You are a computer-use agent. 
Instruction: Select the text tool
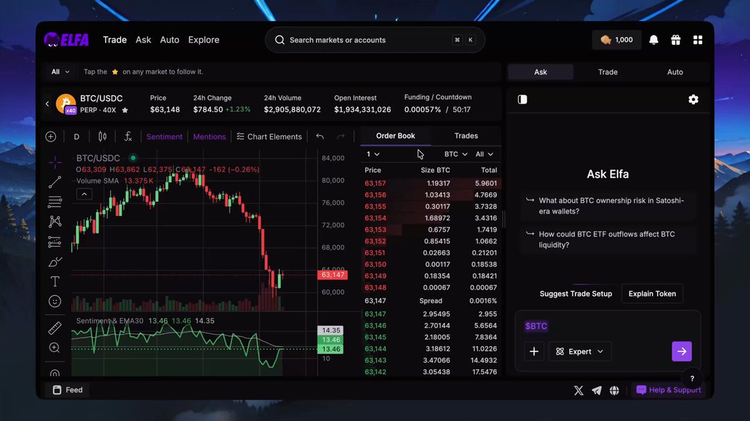click(55, 281)
